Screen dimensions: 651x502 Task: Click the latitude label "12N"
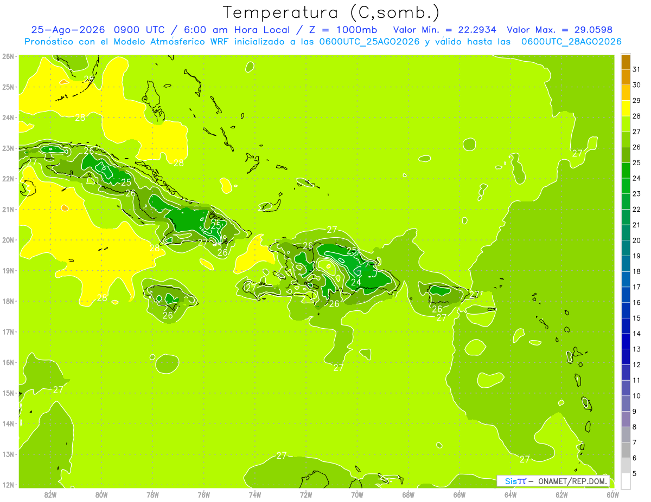point(8,485)
